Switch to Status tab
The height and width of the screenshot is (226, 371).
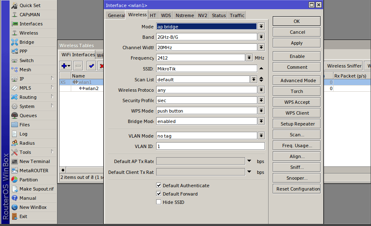click(219, 15)
